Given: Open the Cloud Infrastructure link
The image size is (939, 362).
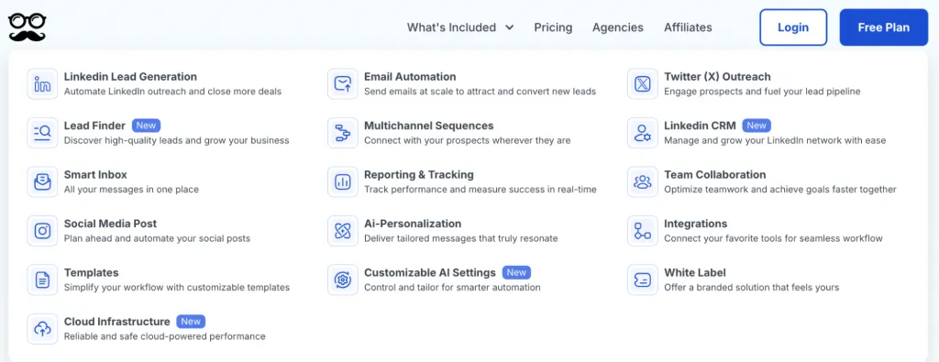Looking at the screenshot, I should pos(117,322).
